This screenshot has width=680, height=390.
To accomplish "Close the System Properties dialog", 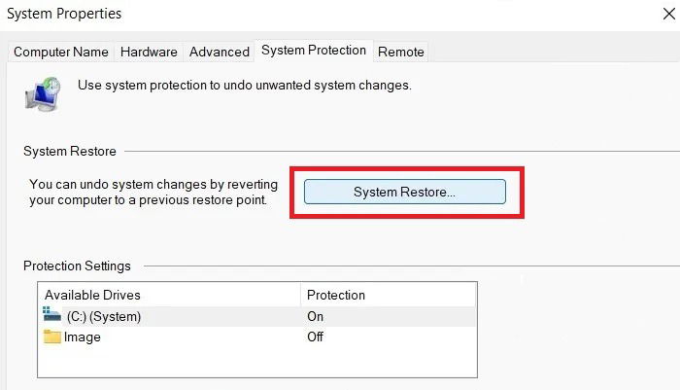I will tap(669, 14).
